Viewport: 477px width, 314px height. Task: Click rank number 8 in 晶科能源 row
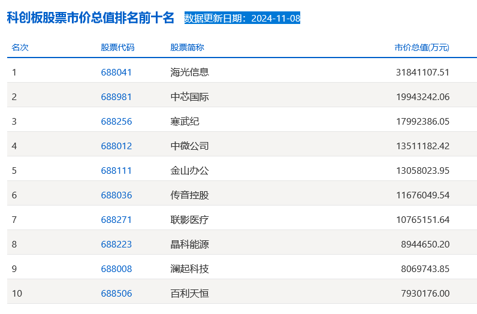coord(14,244)
